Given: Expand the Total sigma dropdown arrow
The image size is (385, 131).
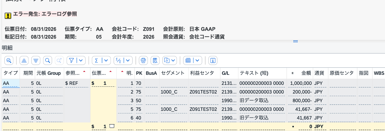Looking at the screenshot, I should [x=106, y=61].
